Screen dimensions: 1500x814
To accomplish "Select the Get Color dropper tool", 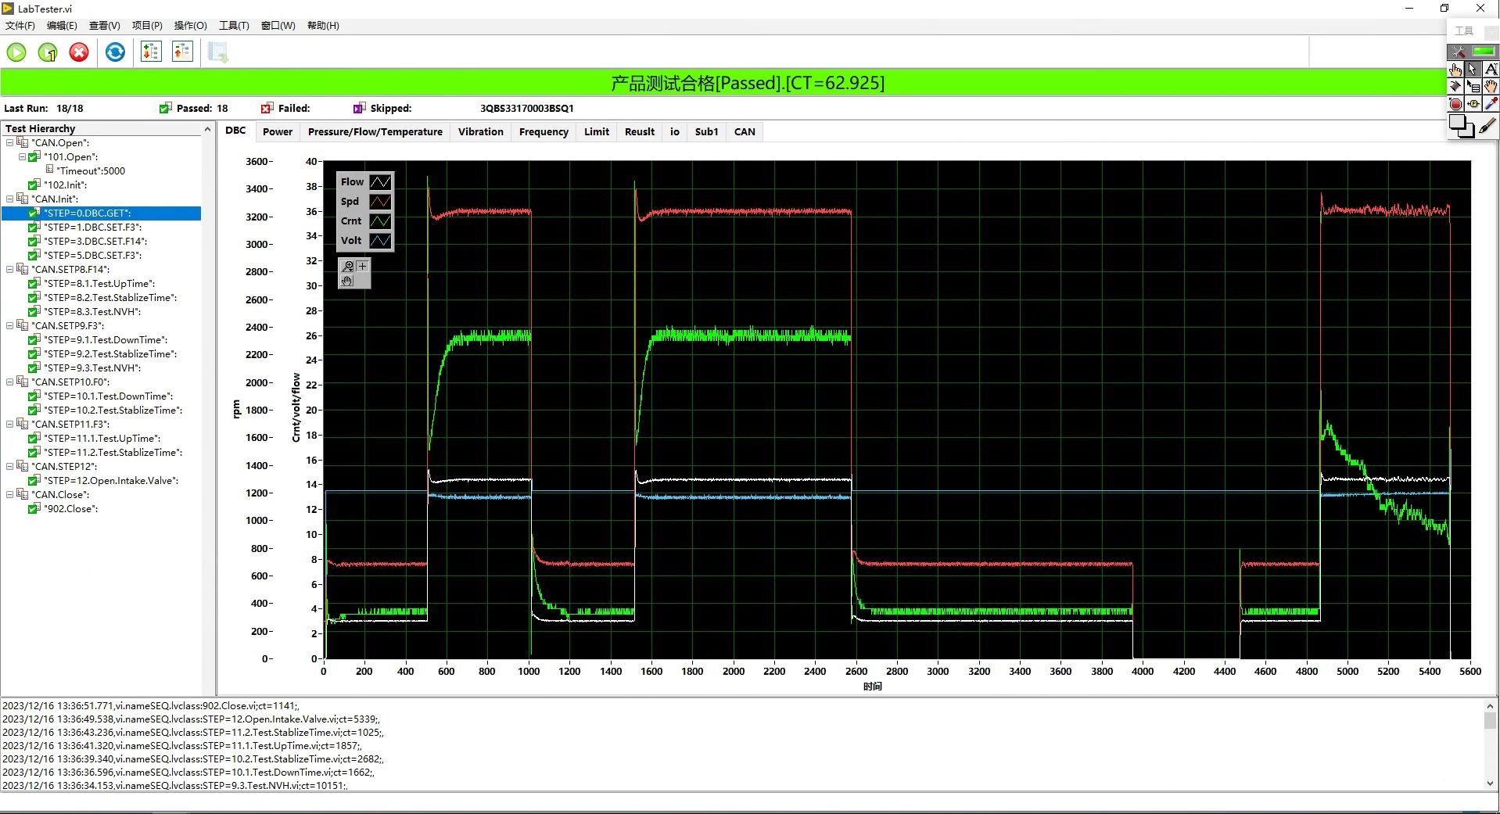I will pyautogui.click(x=1491, y=104).
